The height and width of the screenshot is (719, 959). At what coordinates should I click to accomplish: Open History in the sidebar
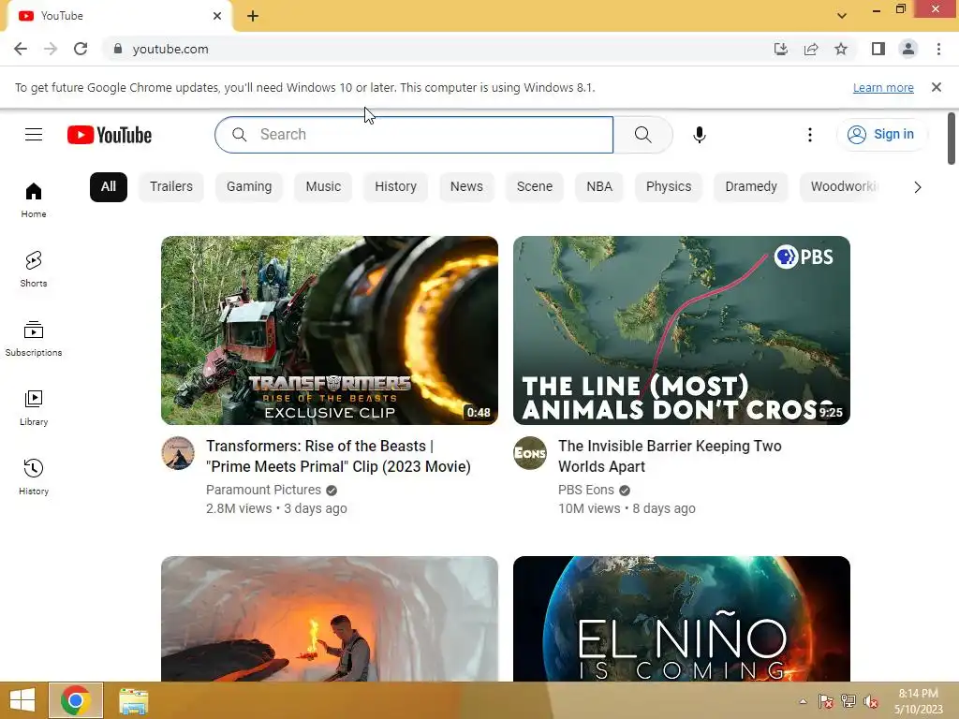click(x=34, y=477)
